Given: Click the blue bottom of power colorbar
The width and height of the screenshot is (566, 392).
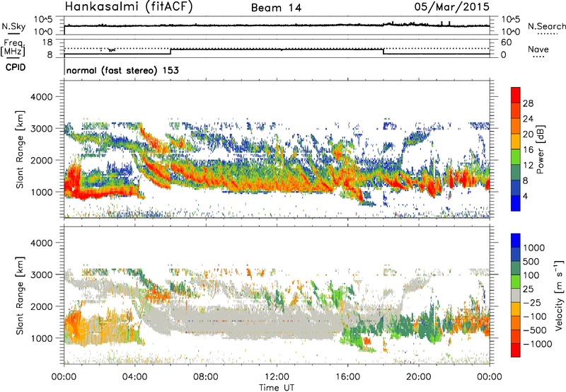Looking at the screenshot, I should tap(516, 203).
